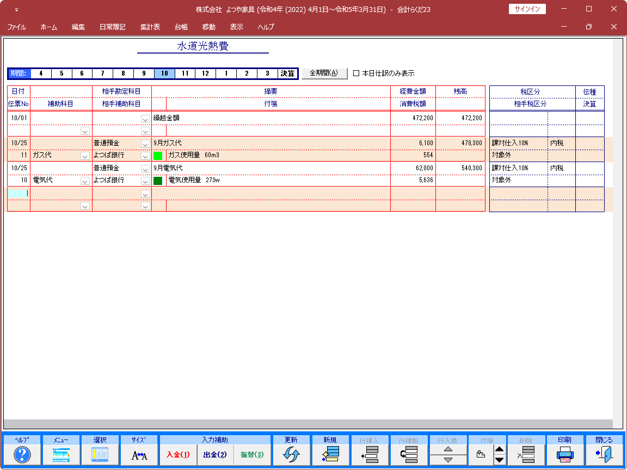Screen dimensions: 627x470
Task: Open よつば銀行 dropdown in 電気代 row
Action: coord(145,181)
